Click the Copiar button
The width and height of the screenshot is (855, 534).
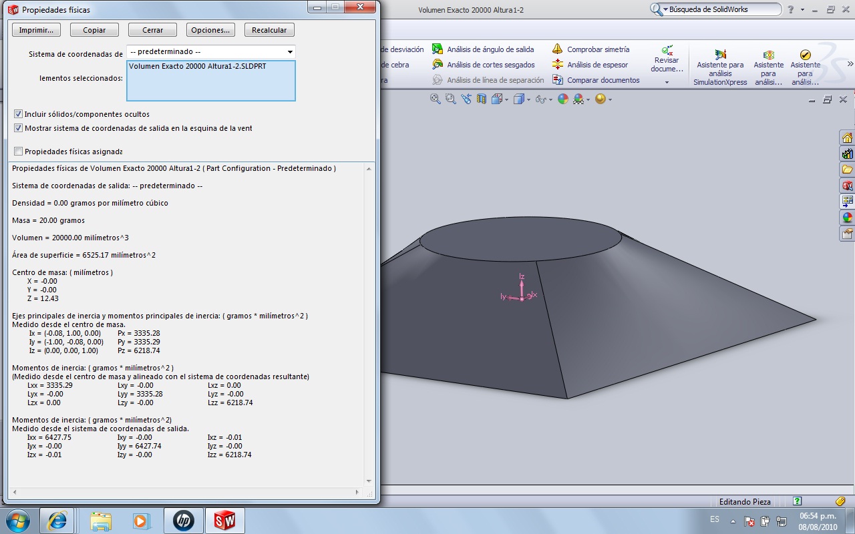click(94, 30)
